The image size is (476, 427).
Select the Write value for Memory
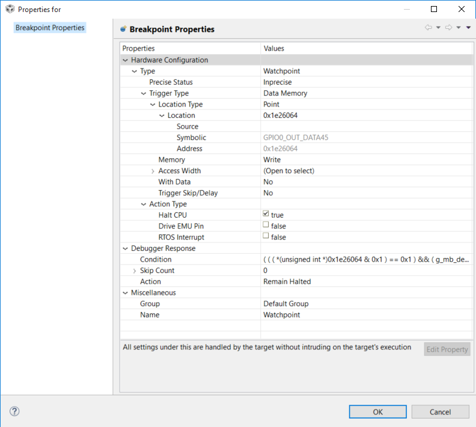click(x=272, y=160)
